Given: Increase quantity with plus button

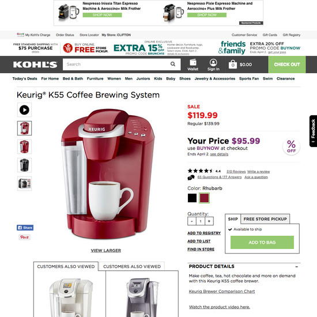Looking at the screenshot, I should [x=209, y=221].
